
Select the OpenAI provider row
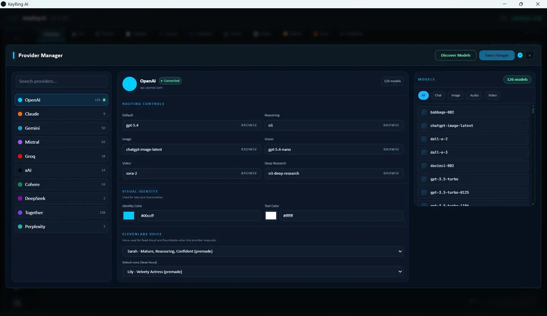[62, 100]
